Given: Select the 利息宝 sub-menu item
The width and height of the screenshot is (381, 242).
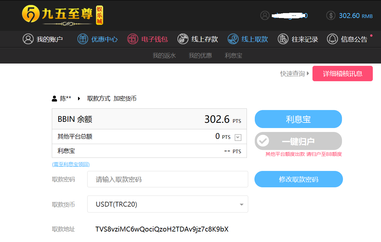Looking at the screenshot, I should click(x=233, y=55).
